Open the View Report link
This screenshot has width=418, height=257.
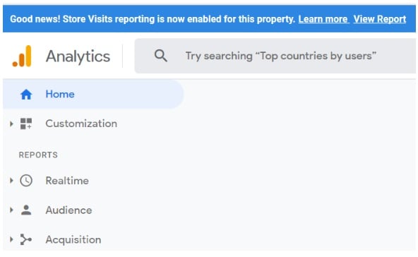(380, 19)
